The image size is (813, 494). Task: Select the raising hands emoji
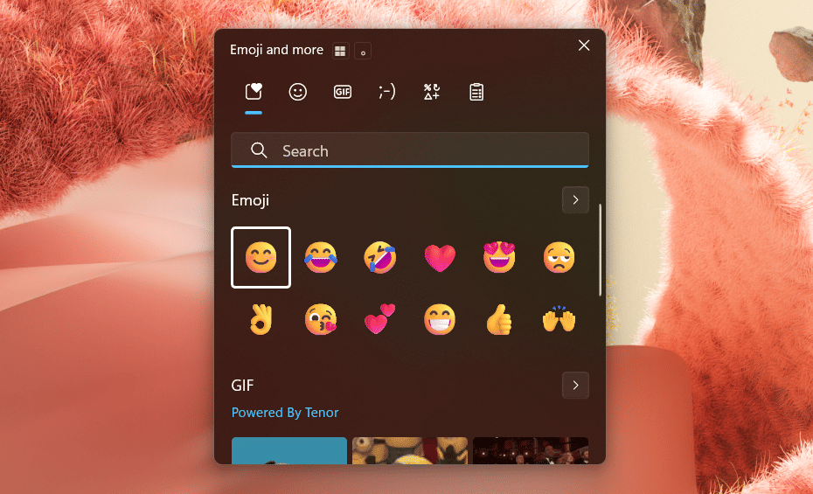559,319
